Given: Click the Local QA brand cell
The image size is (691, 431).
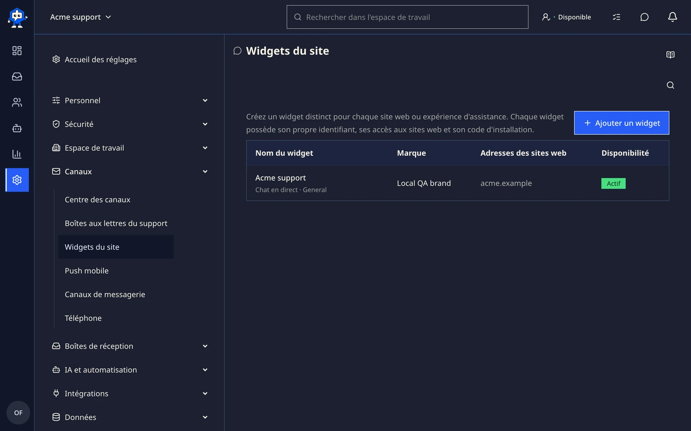Looking at the screenshot, I should click(x=424, y=183).
